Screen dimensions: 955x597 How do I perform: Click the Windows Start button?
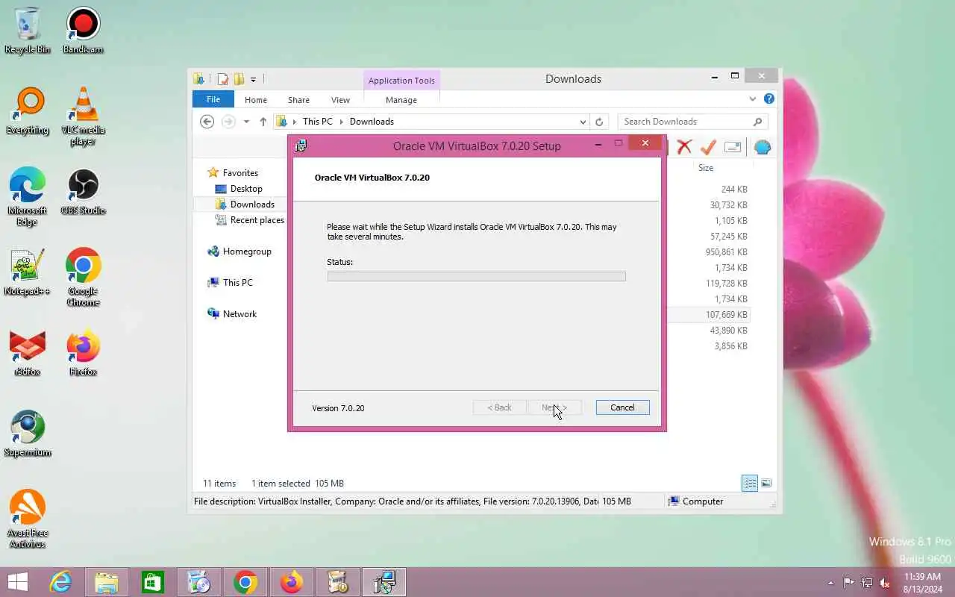click(18, 582)
